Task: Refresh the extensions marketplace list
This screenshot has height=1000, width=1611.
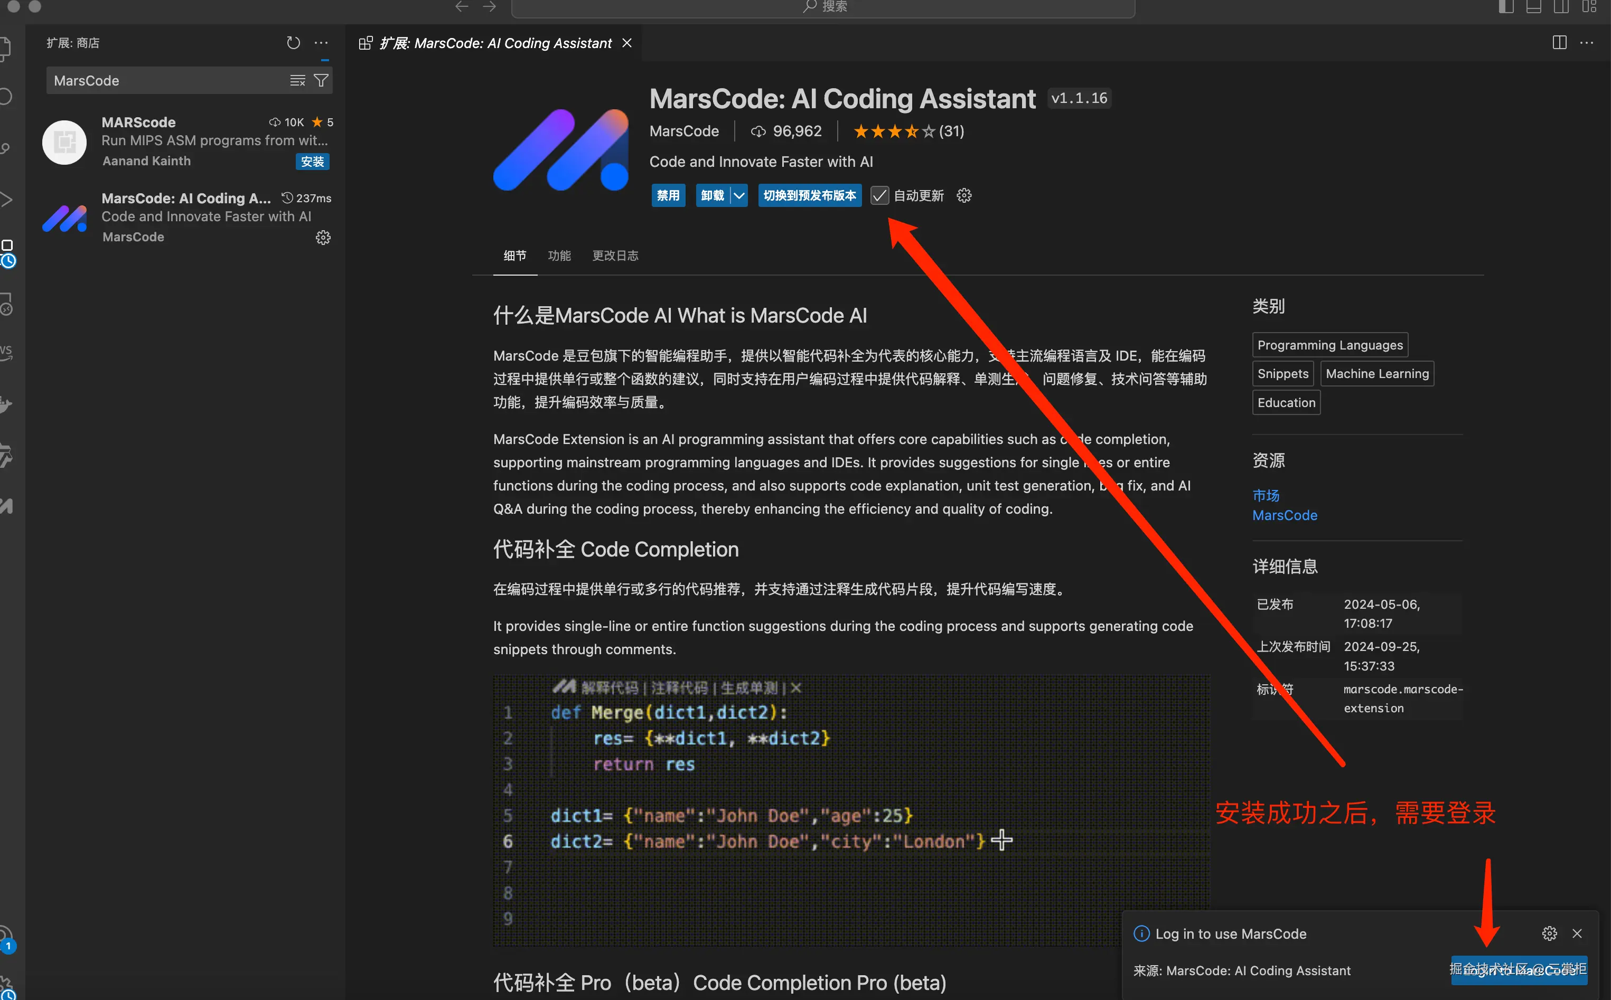Action: (293, 43)
